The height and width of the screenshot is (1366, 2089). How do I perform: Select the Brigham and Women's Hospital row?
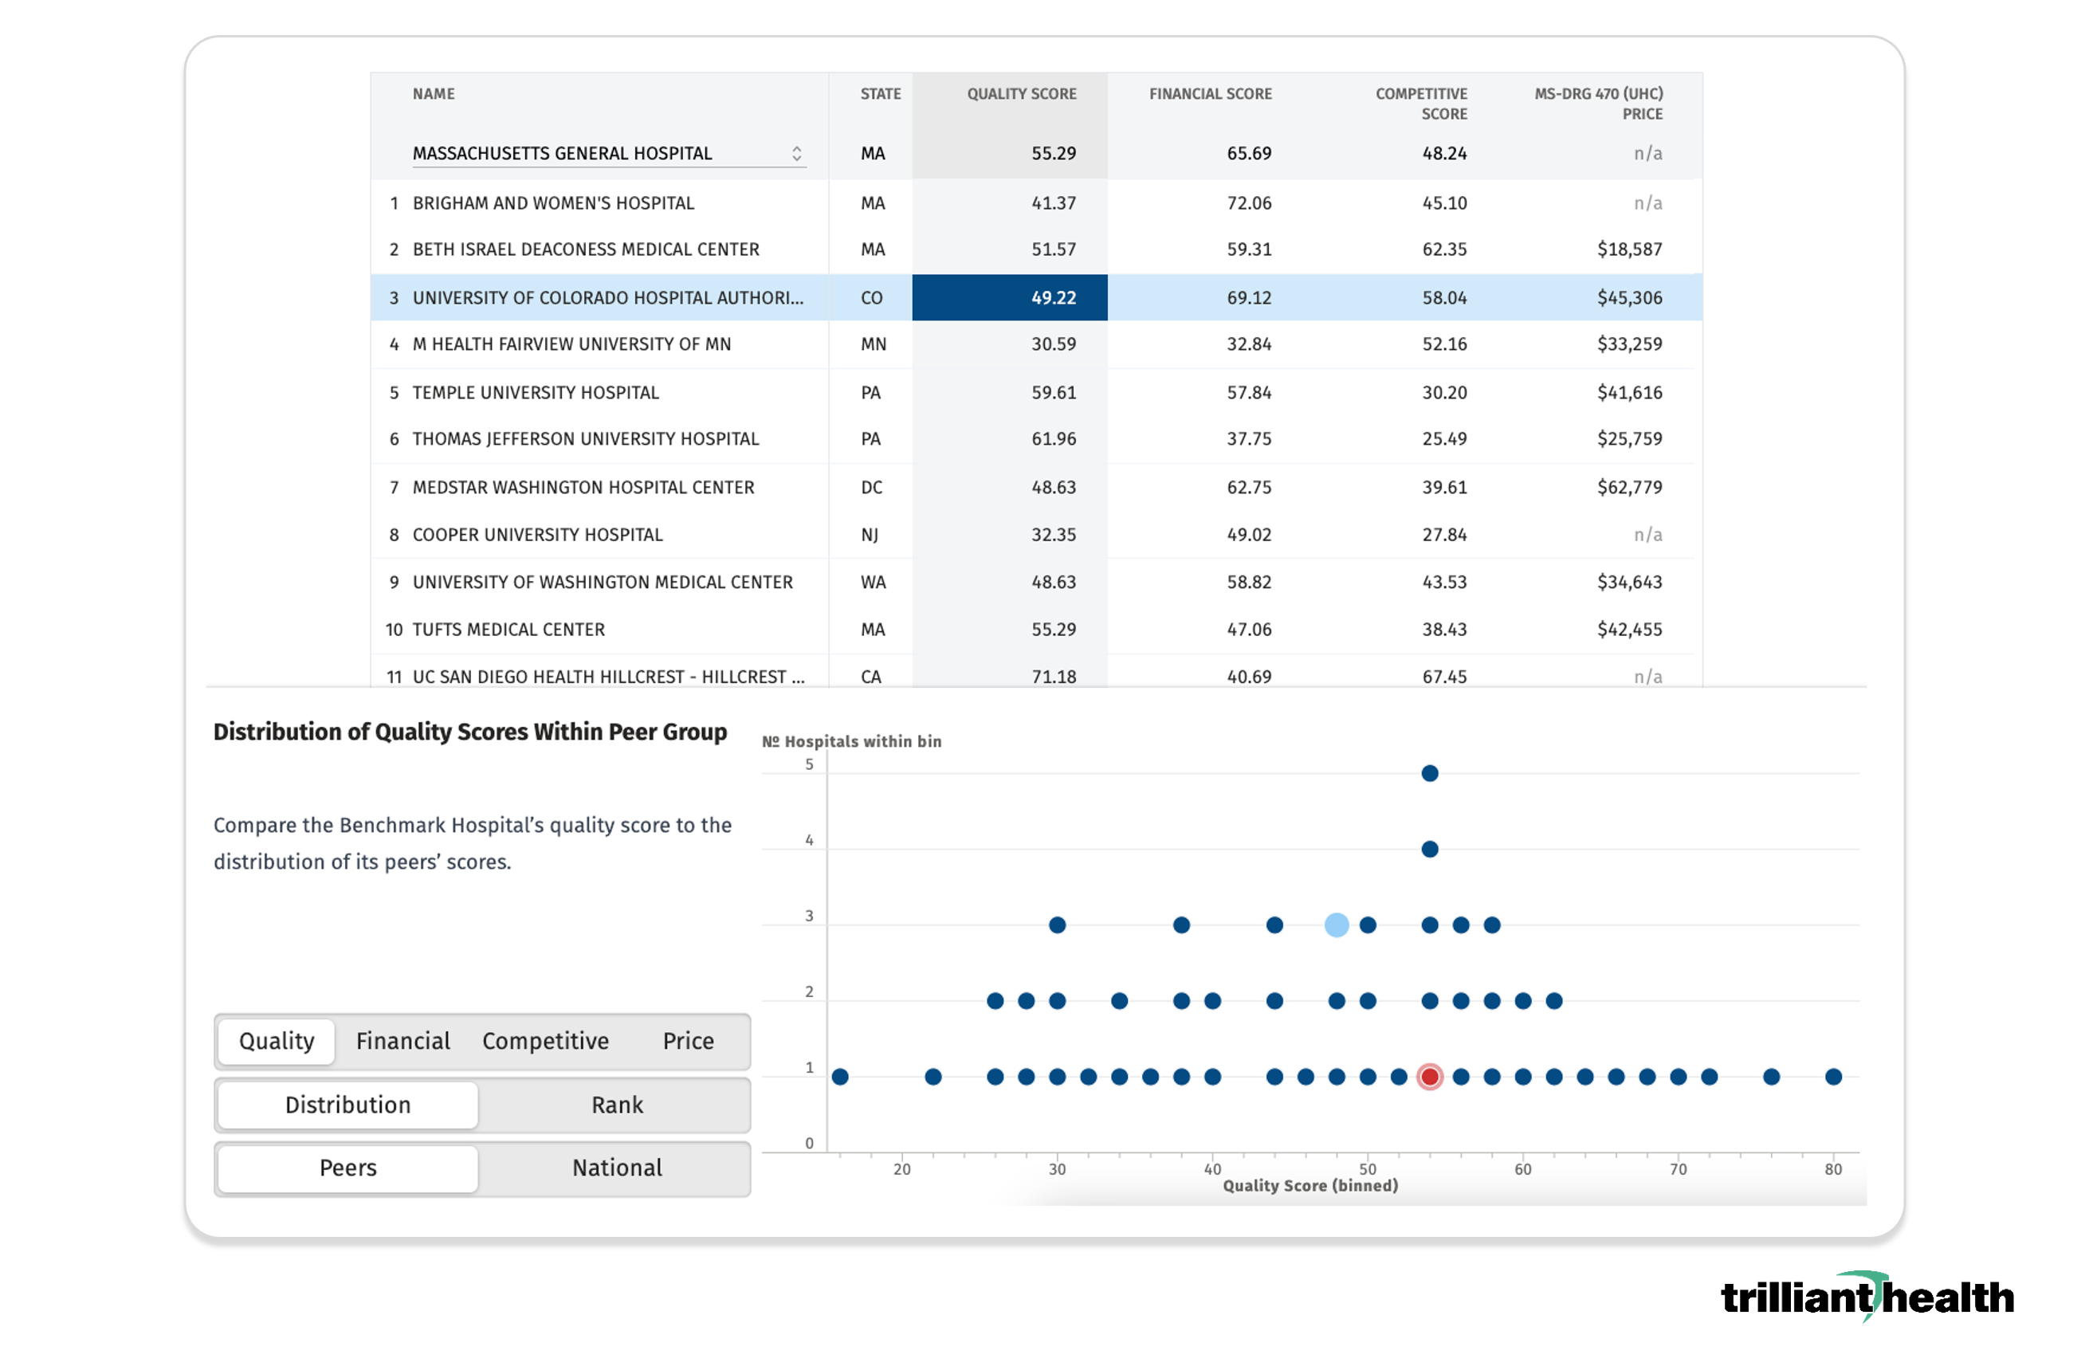click(x=1035, y=202)
